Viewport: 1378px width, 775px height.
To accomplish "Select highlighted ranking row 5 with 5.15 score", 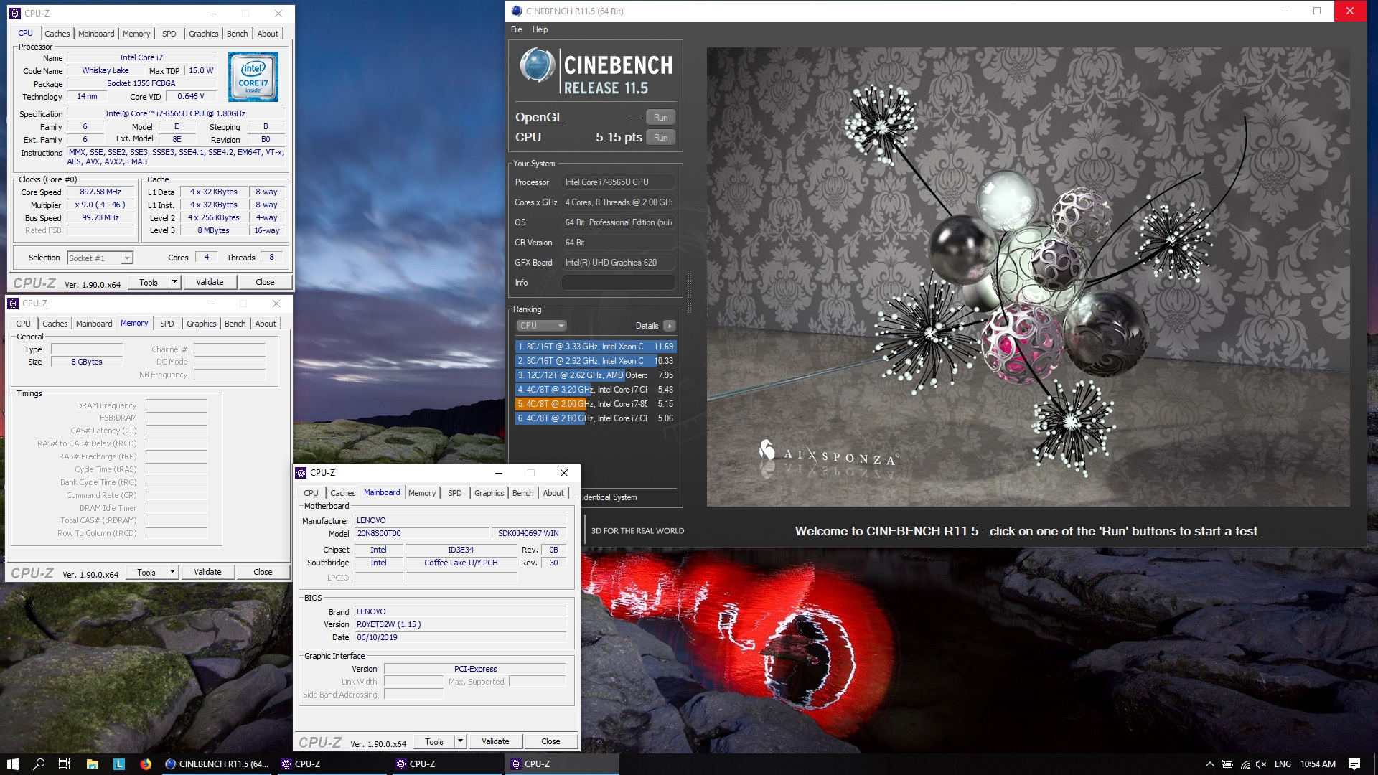I will (x=596, y=404).
